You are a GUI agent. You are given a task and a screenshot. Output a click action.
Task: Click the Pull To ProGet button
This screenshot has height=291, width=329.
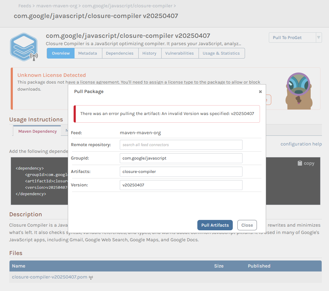click(x=292, y=38)
